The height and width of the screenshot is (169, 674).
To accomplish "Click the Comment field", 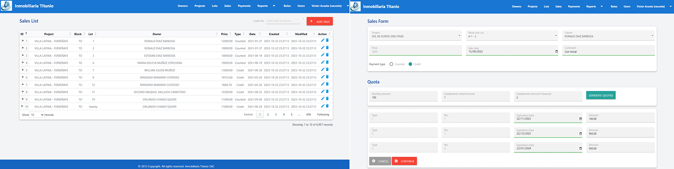I will coord(609,50).
